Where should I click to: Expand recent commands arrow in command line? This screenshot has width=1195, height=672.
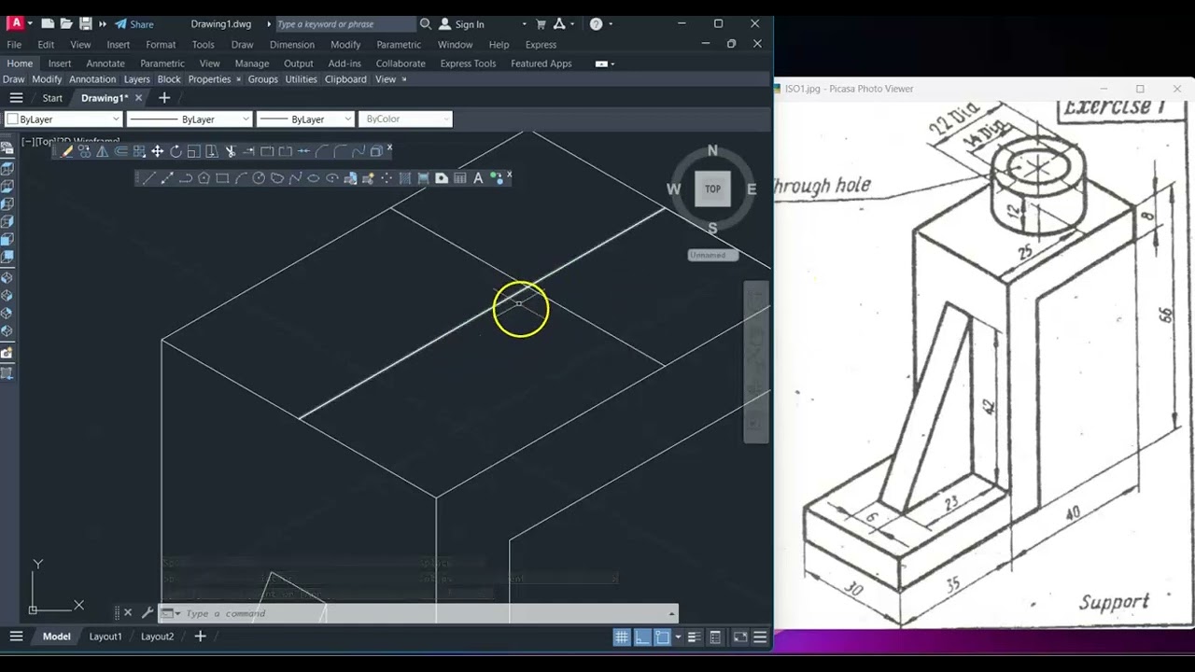177,613
